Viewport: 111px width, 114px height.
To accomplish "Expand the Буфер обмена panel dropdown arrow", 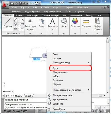I will pyautogui.click(x=97, y=34).
